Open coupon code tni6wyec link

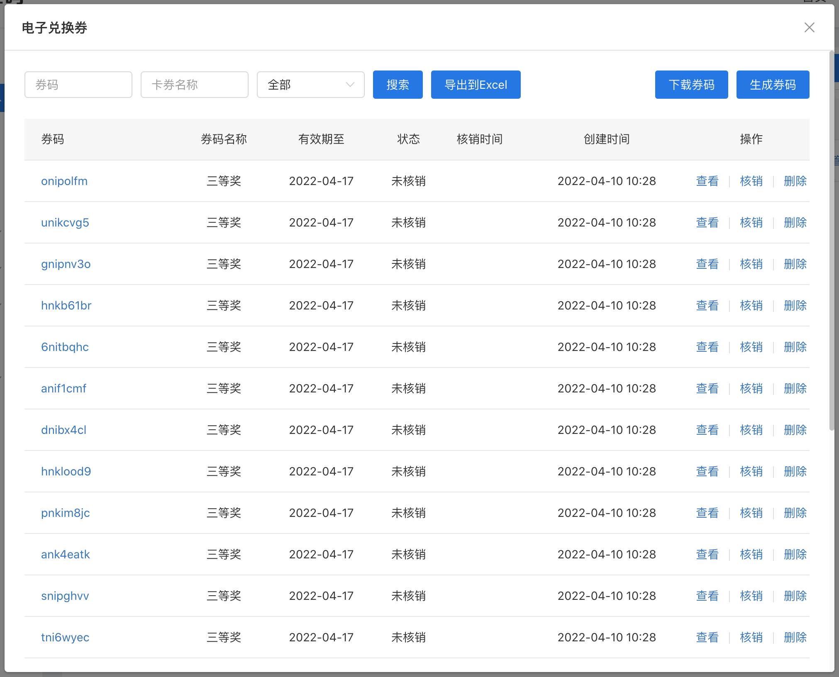click(65, 638)
